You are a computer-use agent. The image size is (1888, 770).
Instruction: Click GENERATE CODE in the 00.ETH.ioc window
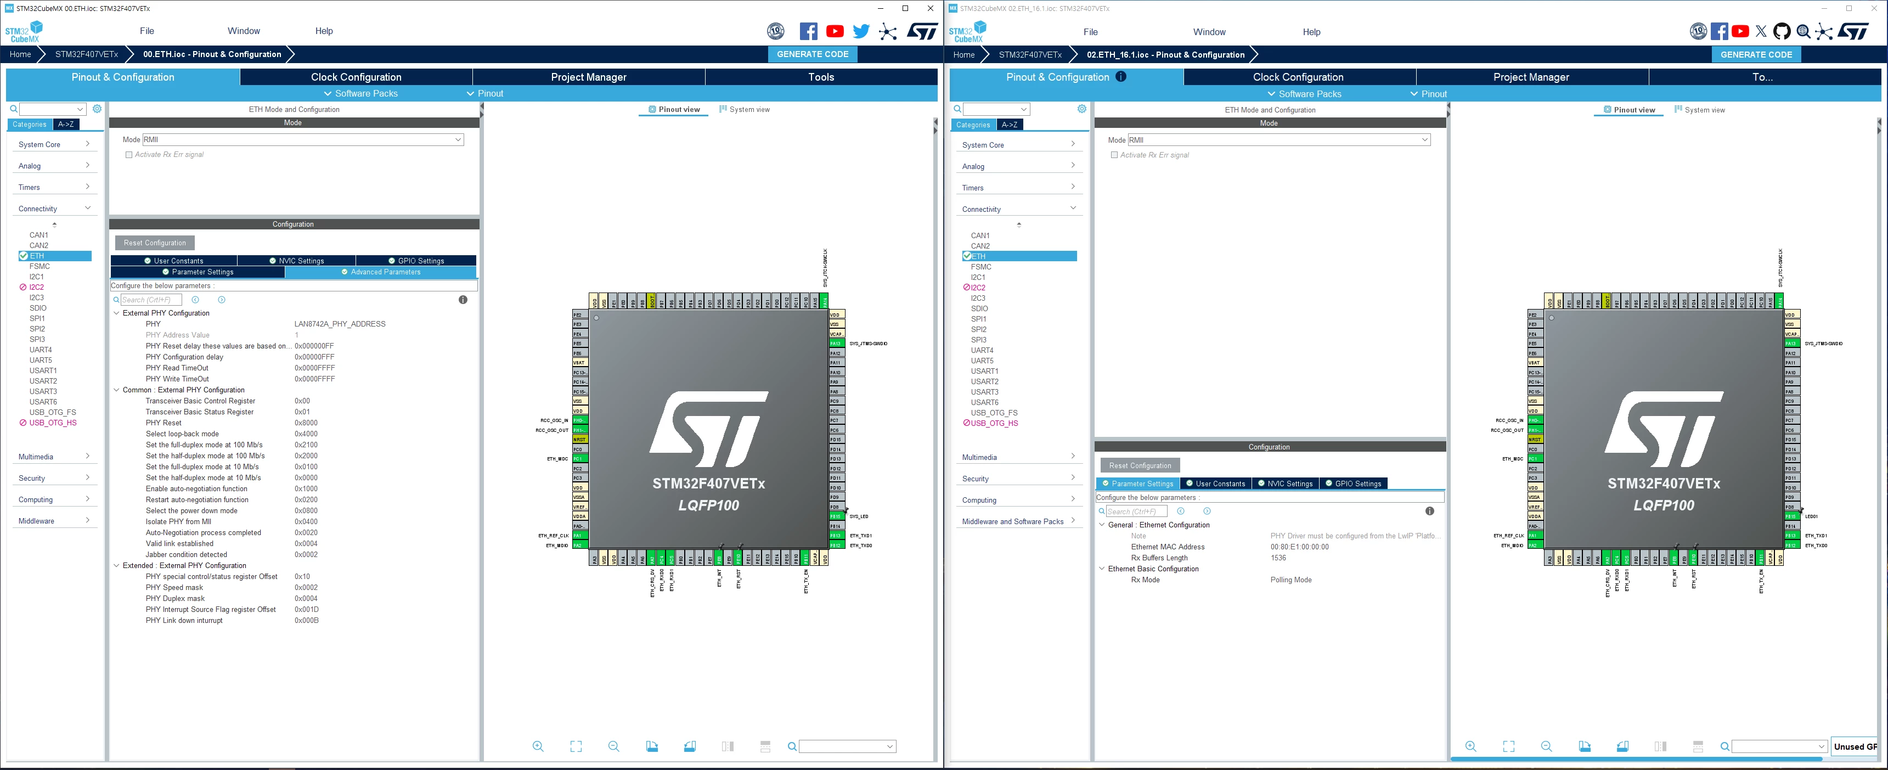point(813,54)
